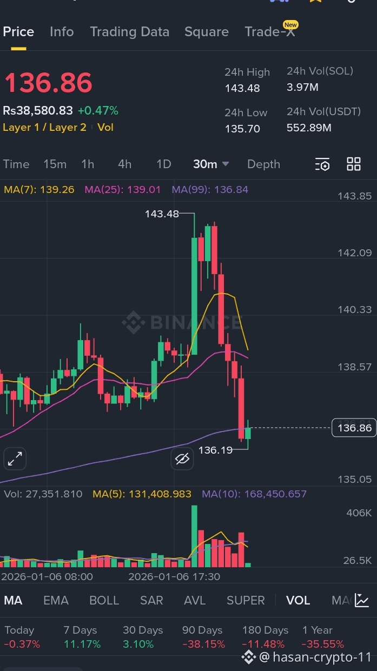Click the Vol: 27,351.810 label
This screenshot has height=671, width=377.
point(43,494)
